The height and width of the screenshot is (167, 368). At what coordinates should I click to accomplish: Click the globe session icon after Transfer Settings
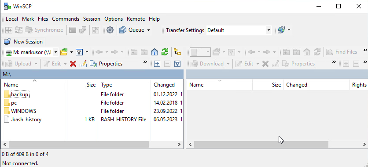pos(281,30)
